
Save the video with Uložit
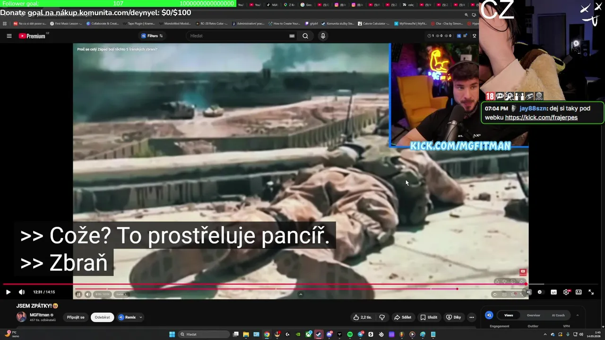429,317
